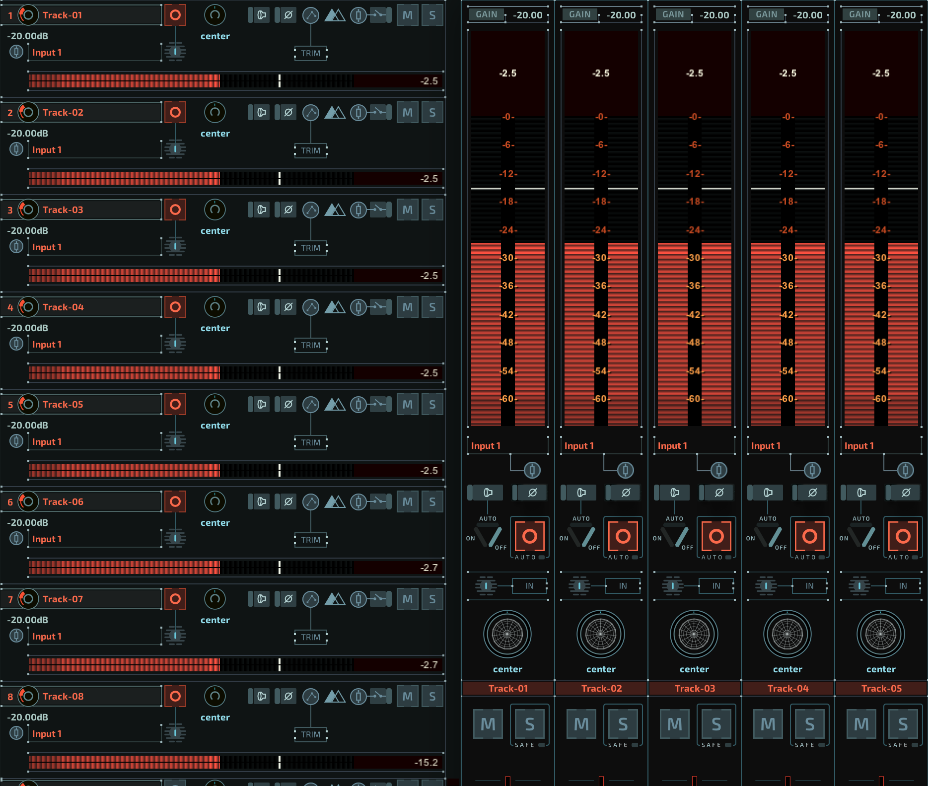Toggle the large S button under Track-03 strip
This screenshot has height=786, width=928.
click(x=716, y=724)
